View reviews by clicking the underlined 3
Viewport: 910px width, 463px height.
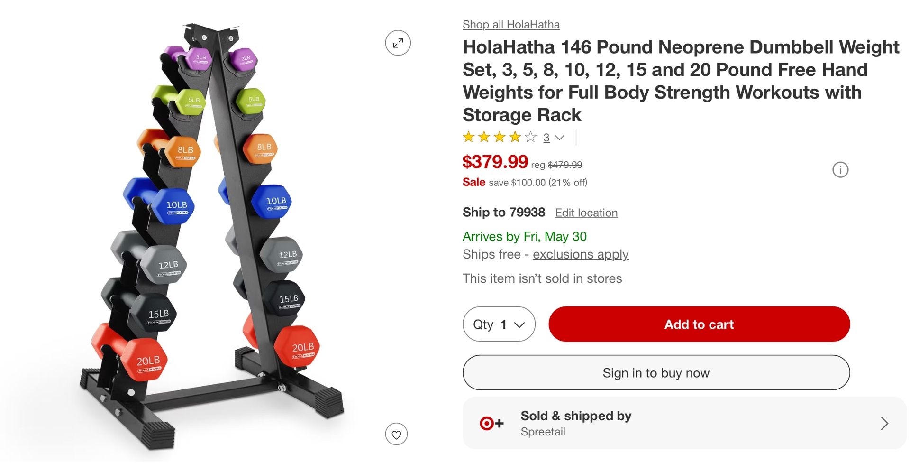coord(546,138)
